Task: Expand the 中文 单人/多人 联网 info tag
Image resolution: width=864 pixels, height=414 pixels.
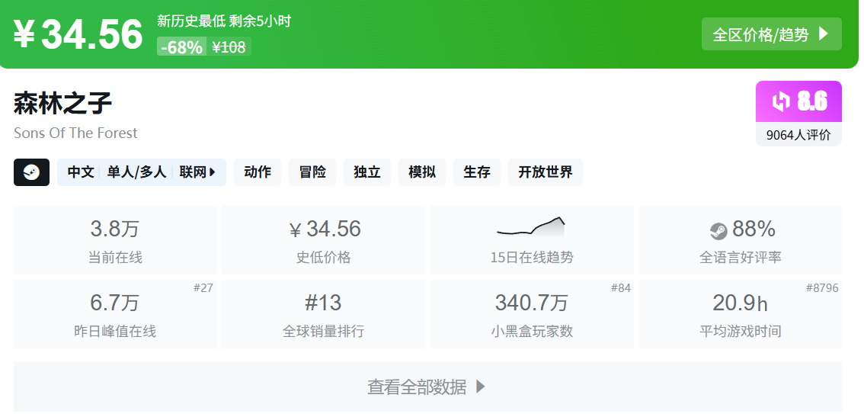Action: tap(142, 172)
